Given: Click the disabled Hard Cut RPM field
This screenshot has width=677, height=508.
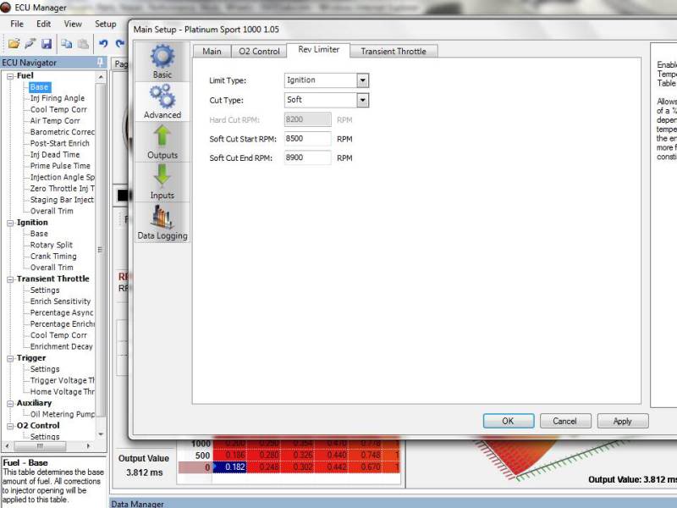Looking at the screenshot, I should click(307, 119).
